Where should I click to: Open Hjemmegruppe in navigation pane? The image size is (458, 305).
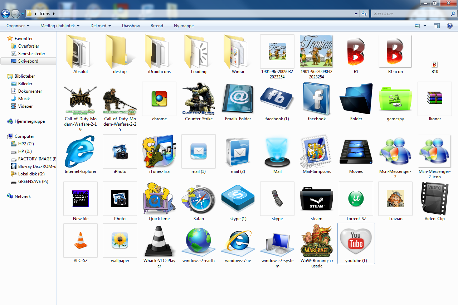pyautogui.click(x=26, y=121)
